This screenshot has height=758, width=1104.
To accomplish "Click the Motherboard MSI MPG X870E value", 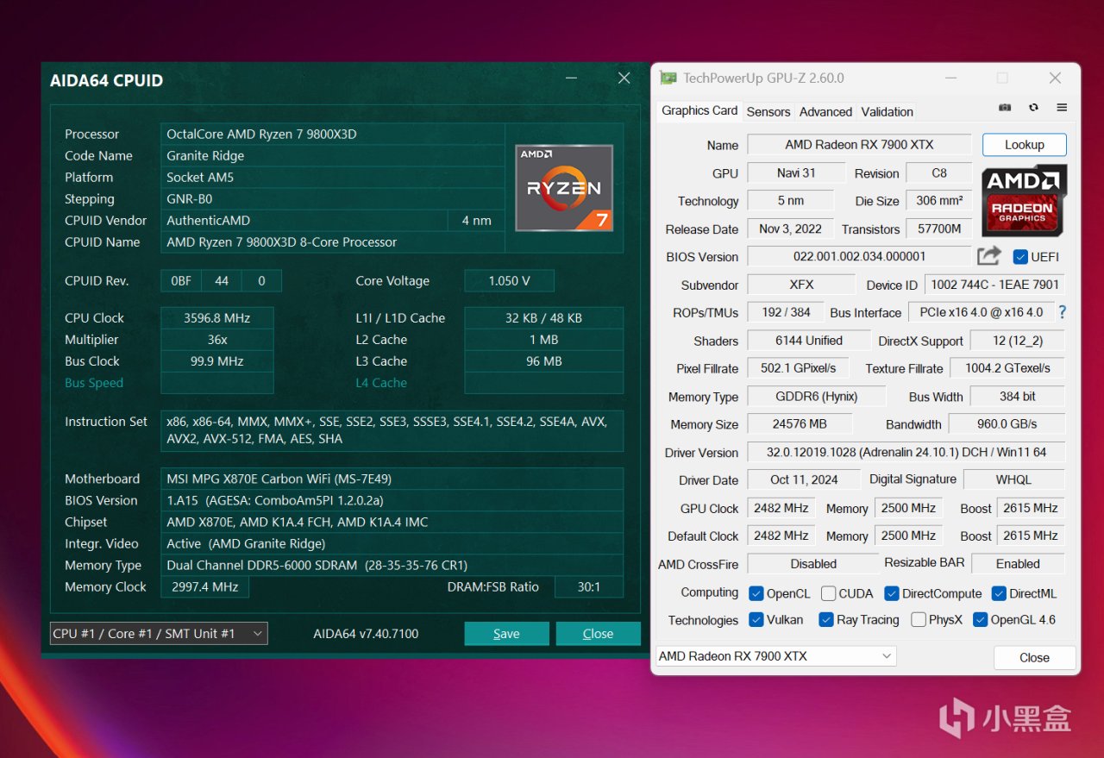I will 392,479.
